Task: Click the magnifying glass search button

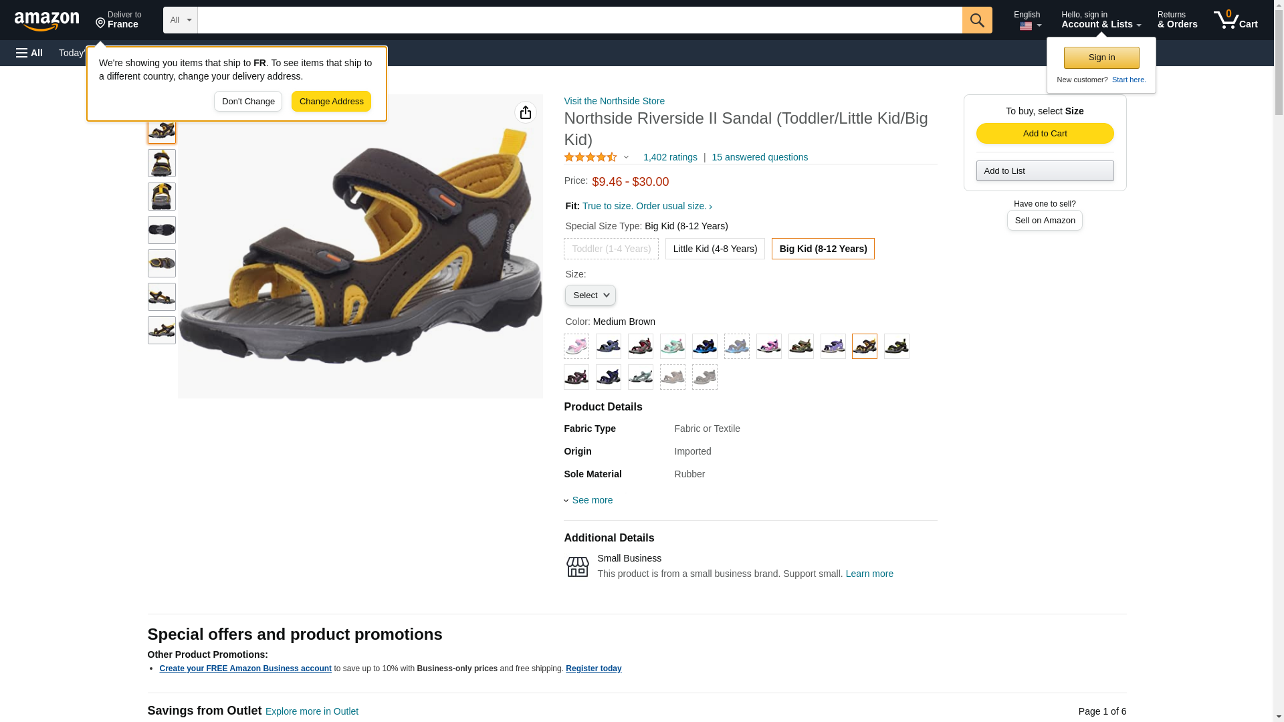Action: (x=977, y=20)
